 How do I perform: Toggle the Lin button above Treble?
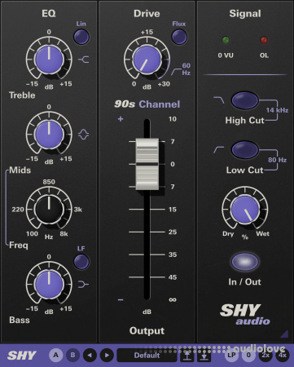tap(81, 37)
